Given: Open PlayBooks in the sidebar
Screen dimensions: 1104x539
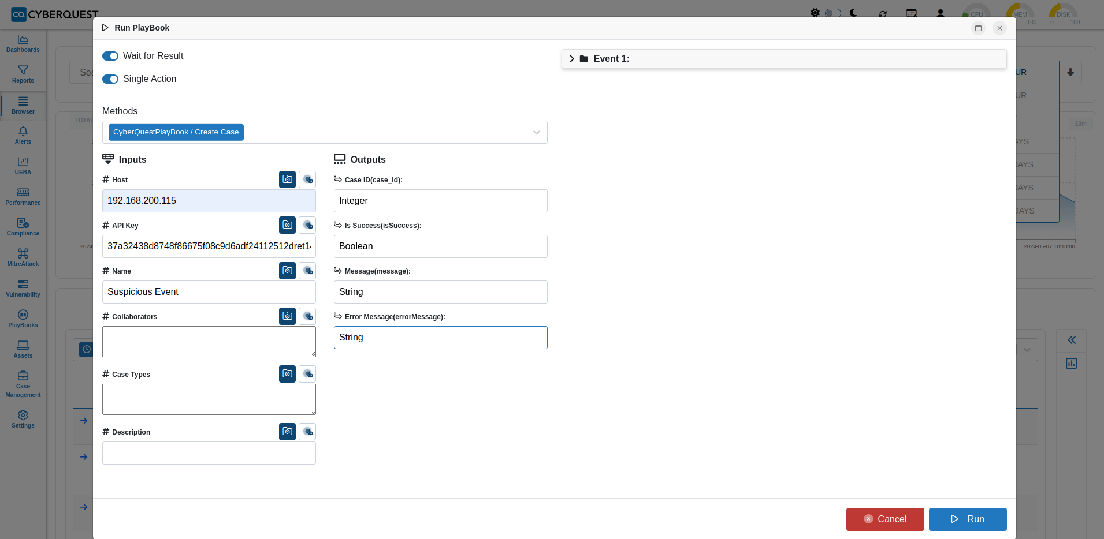Looking at the screenshot, I should [x=23, y=319].
